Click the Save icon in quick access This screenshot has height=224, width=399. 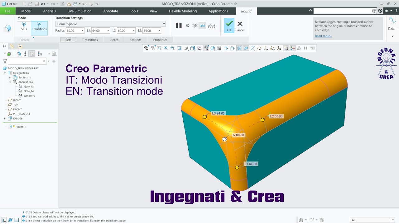36,4
